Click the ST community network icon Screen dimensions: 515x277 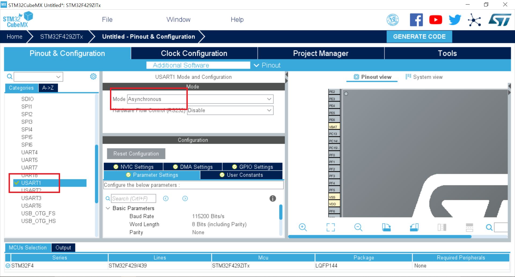click(x=474, y=20)
